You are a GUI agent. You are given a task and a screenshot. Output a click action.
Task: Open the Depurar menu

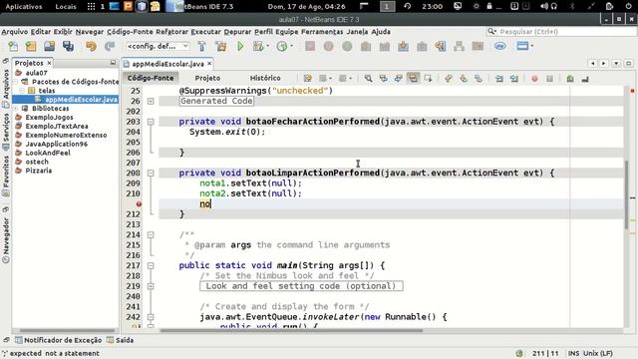[237, 32]
